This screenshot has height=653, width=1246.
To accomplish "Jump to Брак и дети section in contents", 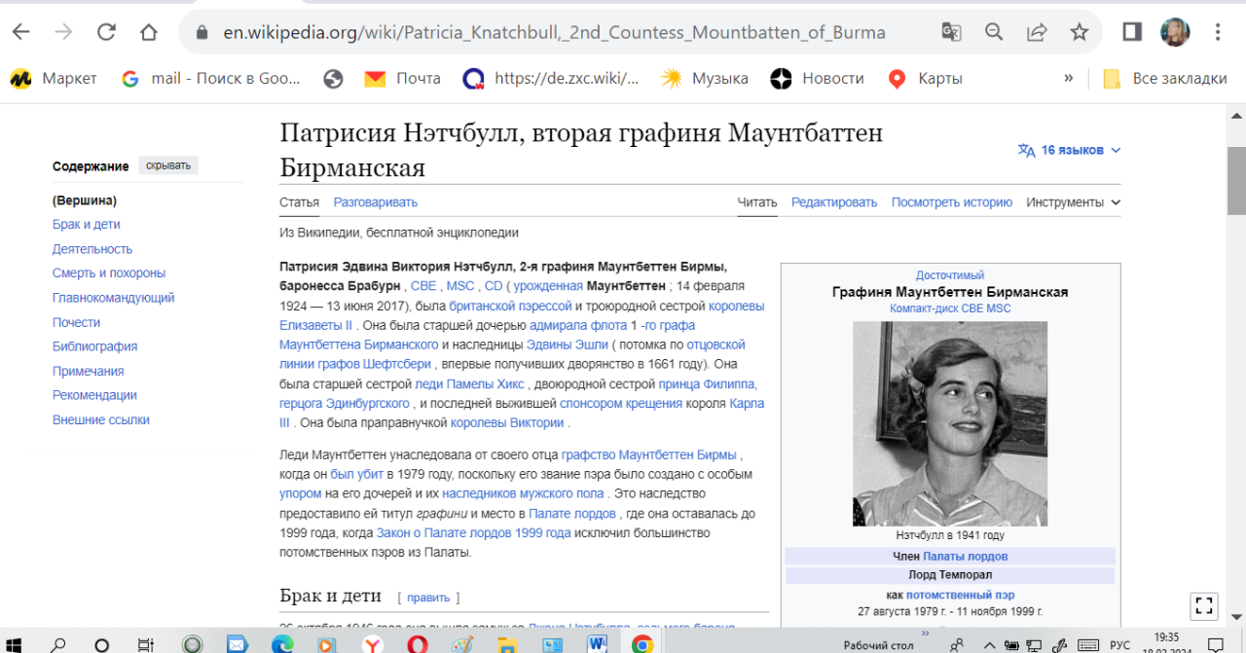I will (x=87, y=225).
